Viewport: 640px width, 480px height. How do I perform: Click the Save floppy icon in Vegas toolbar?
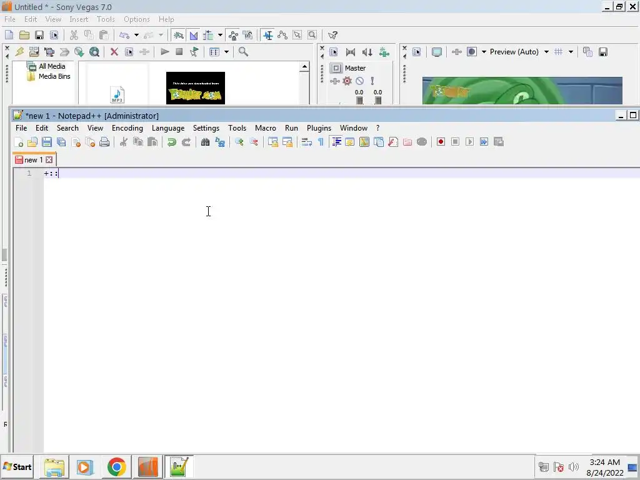[x=39, y=35]
